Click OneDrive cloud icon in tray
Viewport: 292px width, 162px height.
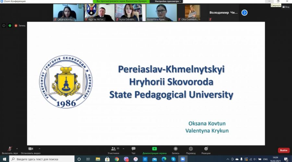[237, 159]
